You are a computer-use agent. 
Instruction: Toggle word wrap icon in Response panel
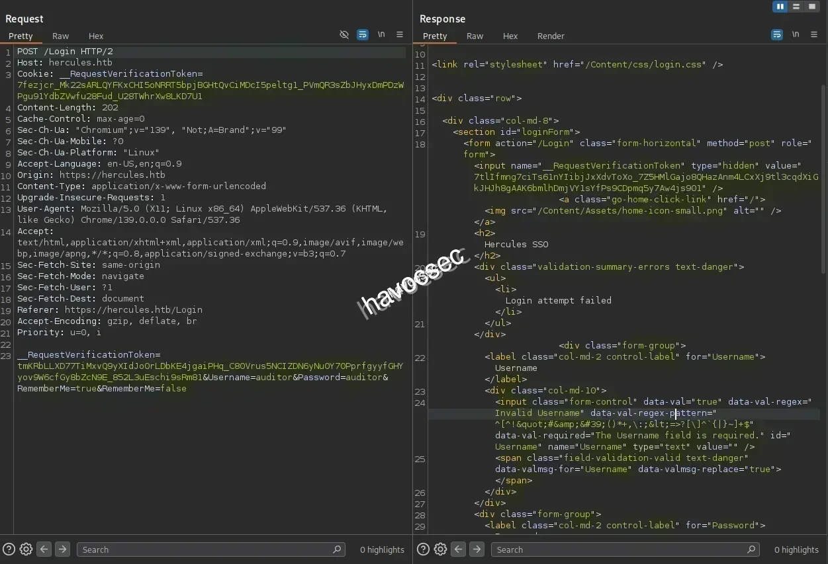pos(777,34)
